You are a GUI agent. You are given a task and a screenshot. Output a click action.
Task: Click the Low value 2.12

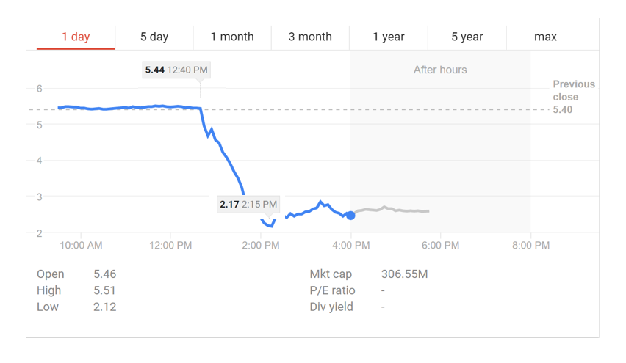[104, 307]
